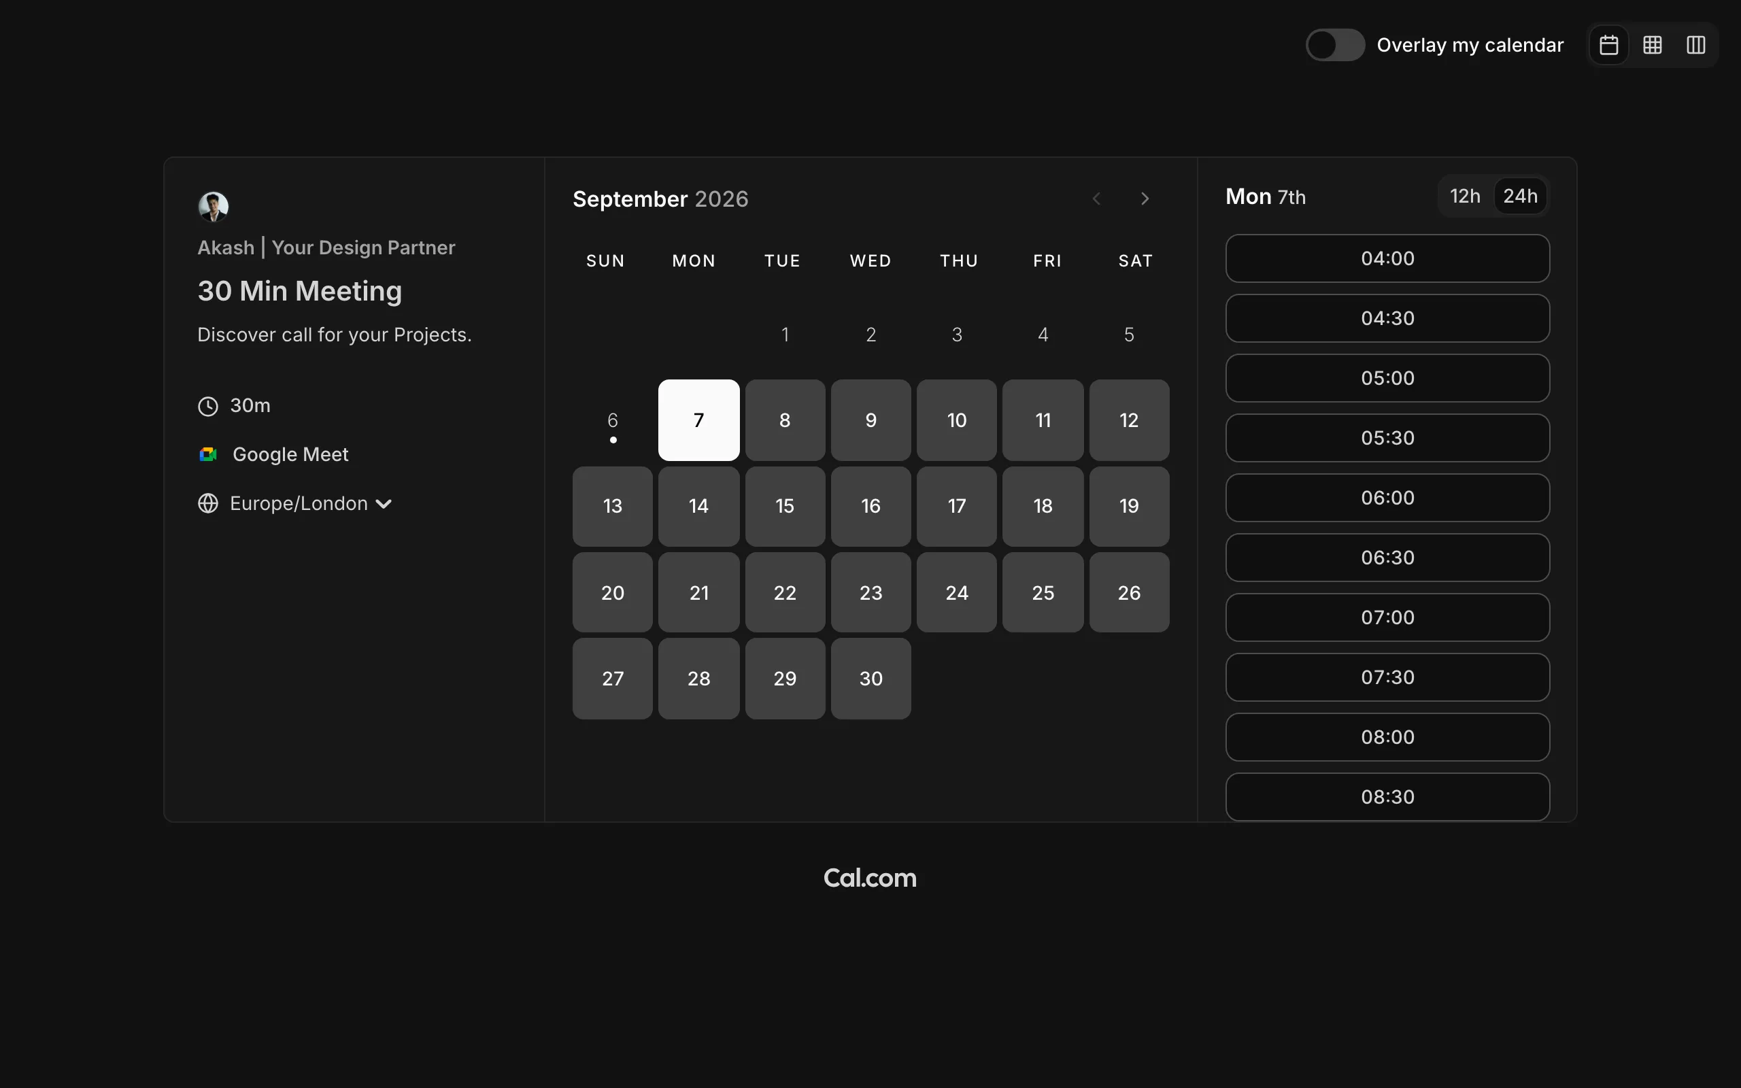Select 12h time format

[x=1465, y=196]
